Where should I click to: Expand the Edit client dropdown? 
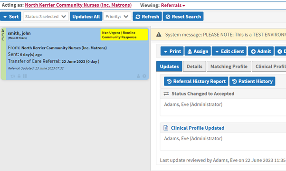click(229, 51)
